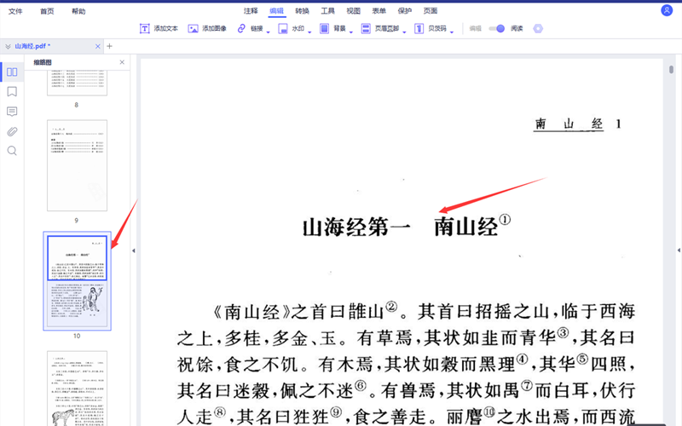Open the 文件 (File) menu
This screenshot has width=682, height=426.
(15, 11)
